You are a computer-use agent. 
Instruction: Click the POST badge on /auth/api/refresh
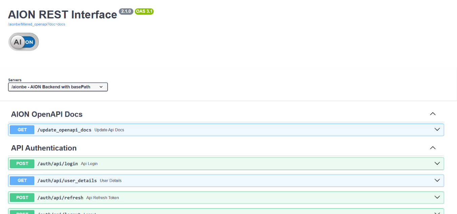(22, 198)
